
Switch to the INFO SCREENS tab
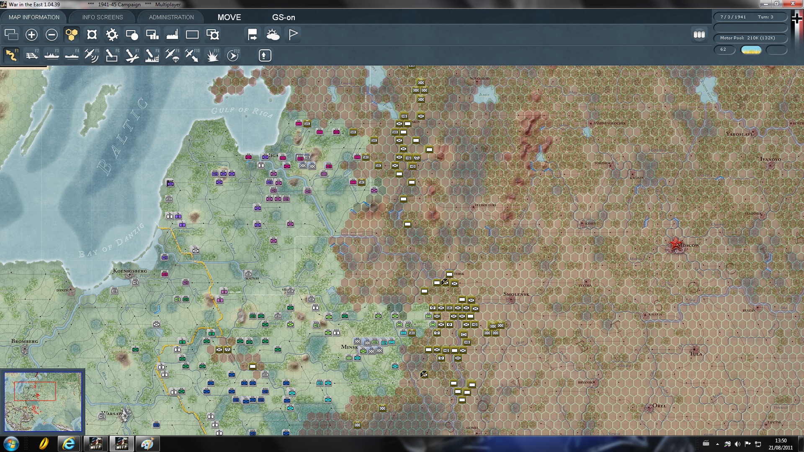point(103,17)
